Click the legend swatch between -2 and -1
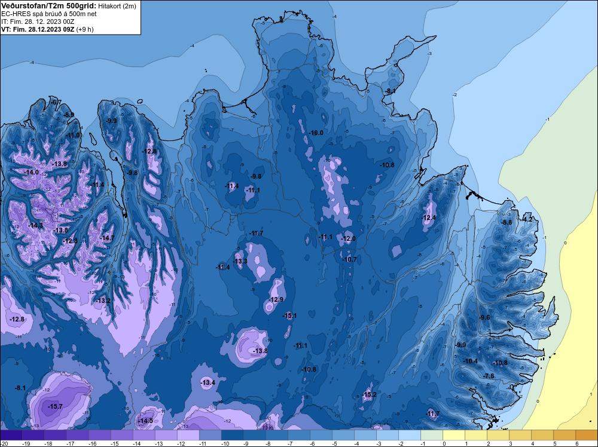This screenshot has width=598, height=447. [x=410, y=435]
